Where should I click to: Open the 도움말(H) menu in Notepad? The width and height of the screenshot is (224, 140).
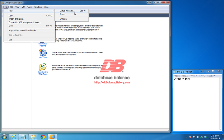pos(211,76)
